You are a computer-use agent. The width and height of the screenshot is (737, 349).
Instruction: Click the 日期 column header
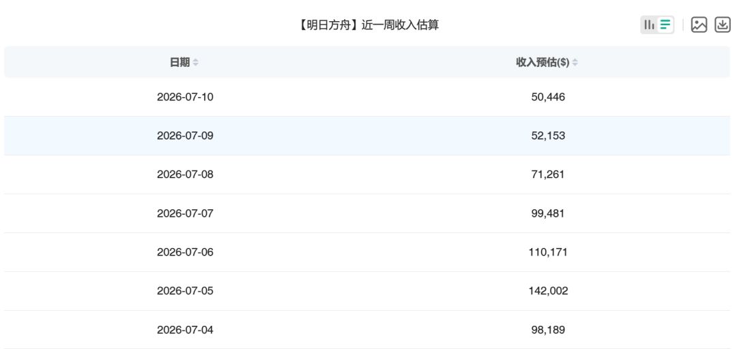click(180, 62)
